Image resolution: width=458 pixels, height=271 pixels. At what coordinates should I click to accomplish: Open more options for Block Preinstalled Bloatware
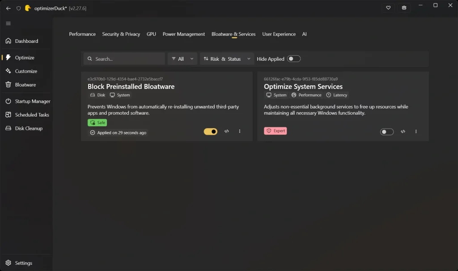coord(240,131)
